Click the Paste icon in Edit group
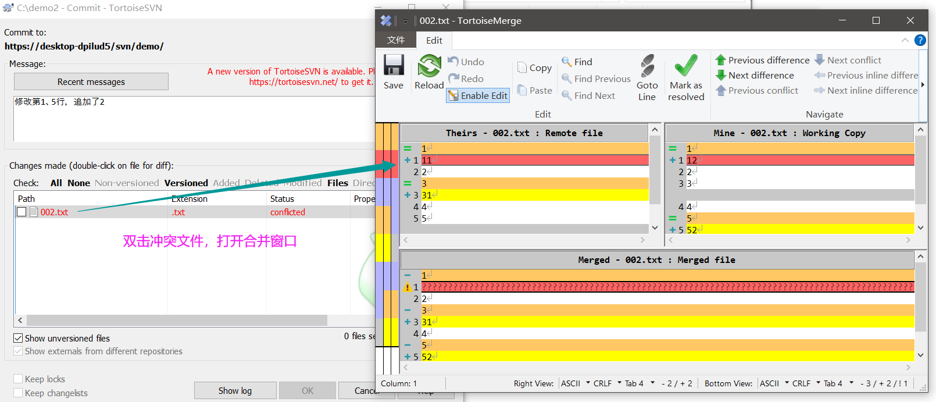Screen dimensions: 936x402 tap(522, 90)
